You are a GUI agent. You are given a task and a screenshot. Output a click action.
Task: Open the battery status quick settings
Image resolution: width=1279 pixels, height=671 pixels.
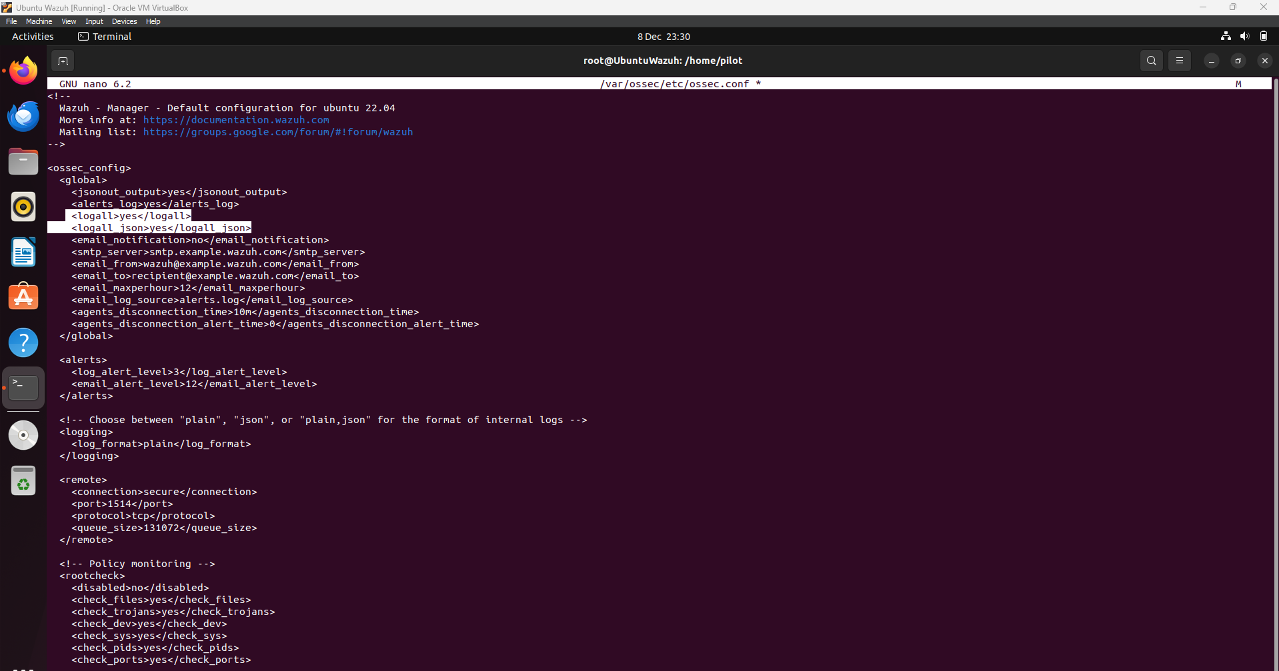(1264, 36)
